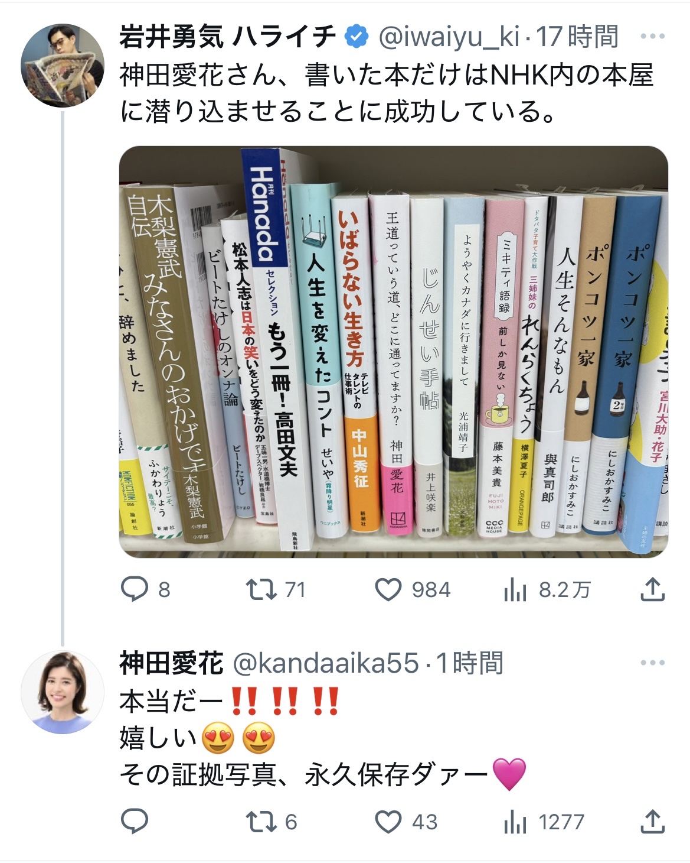This screenshot has width=690, height=863.
Task: Open the bookshelf photo attachment
Action: point(394,352)
